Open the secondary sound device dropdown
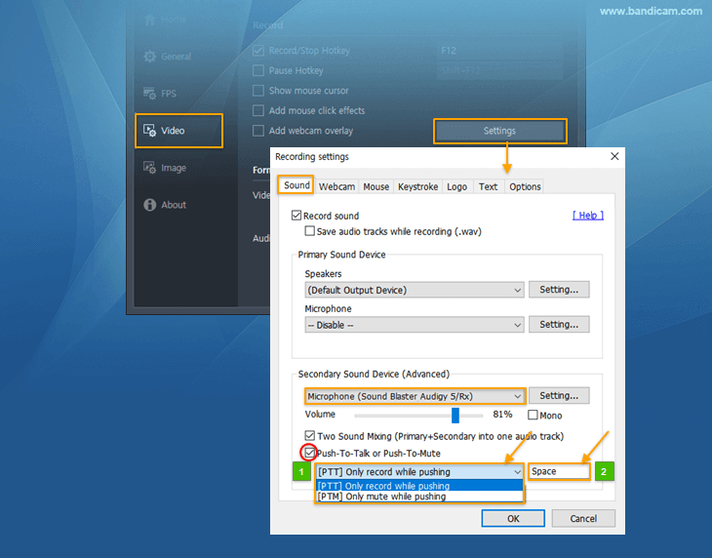712x558 pixels. point(415,396)
